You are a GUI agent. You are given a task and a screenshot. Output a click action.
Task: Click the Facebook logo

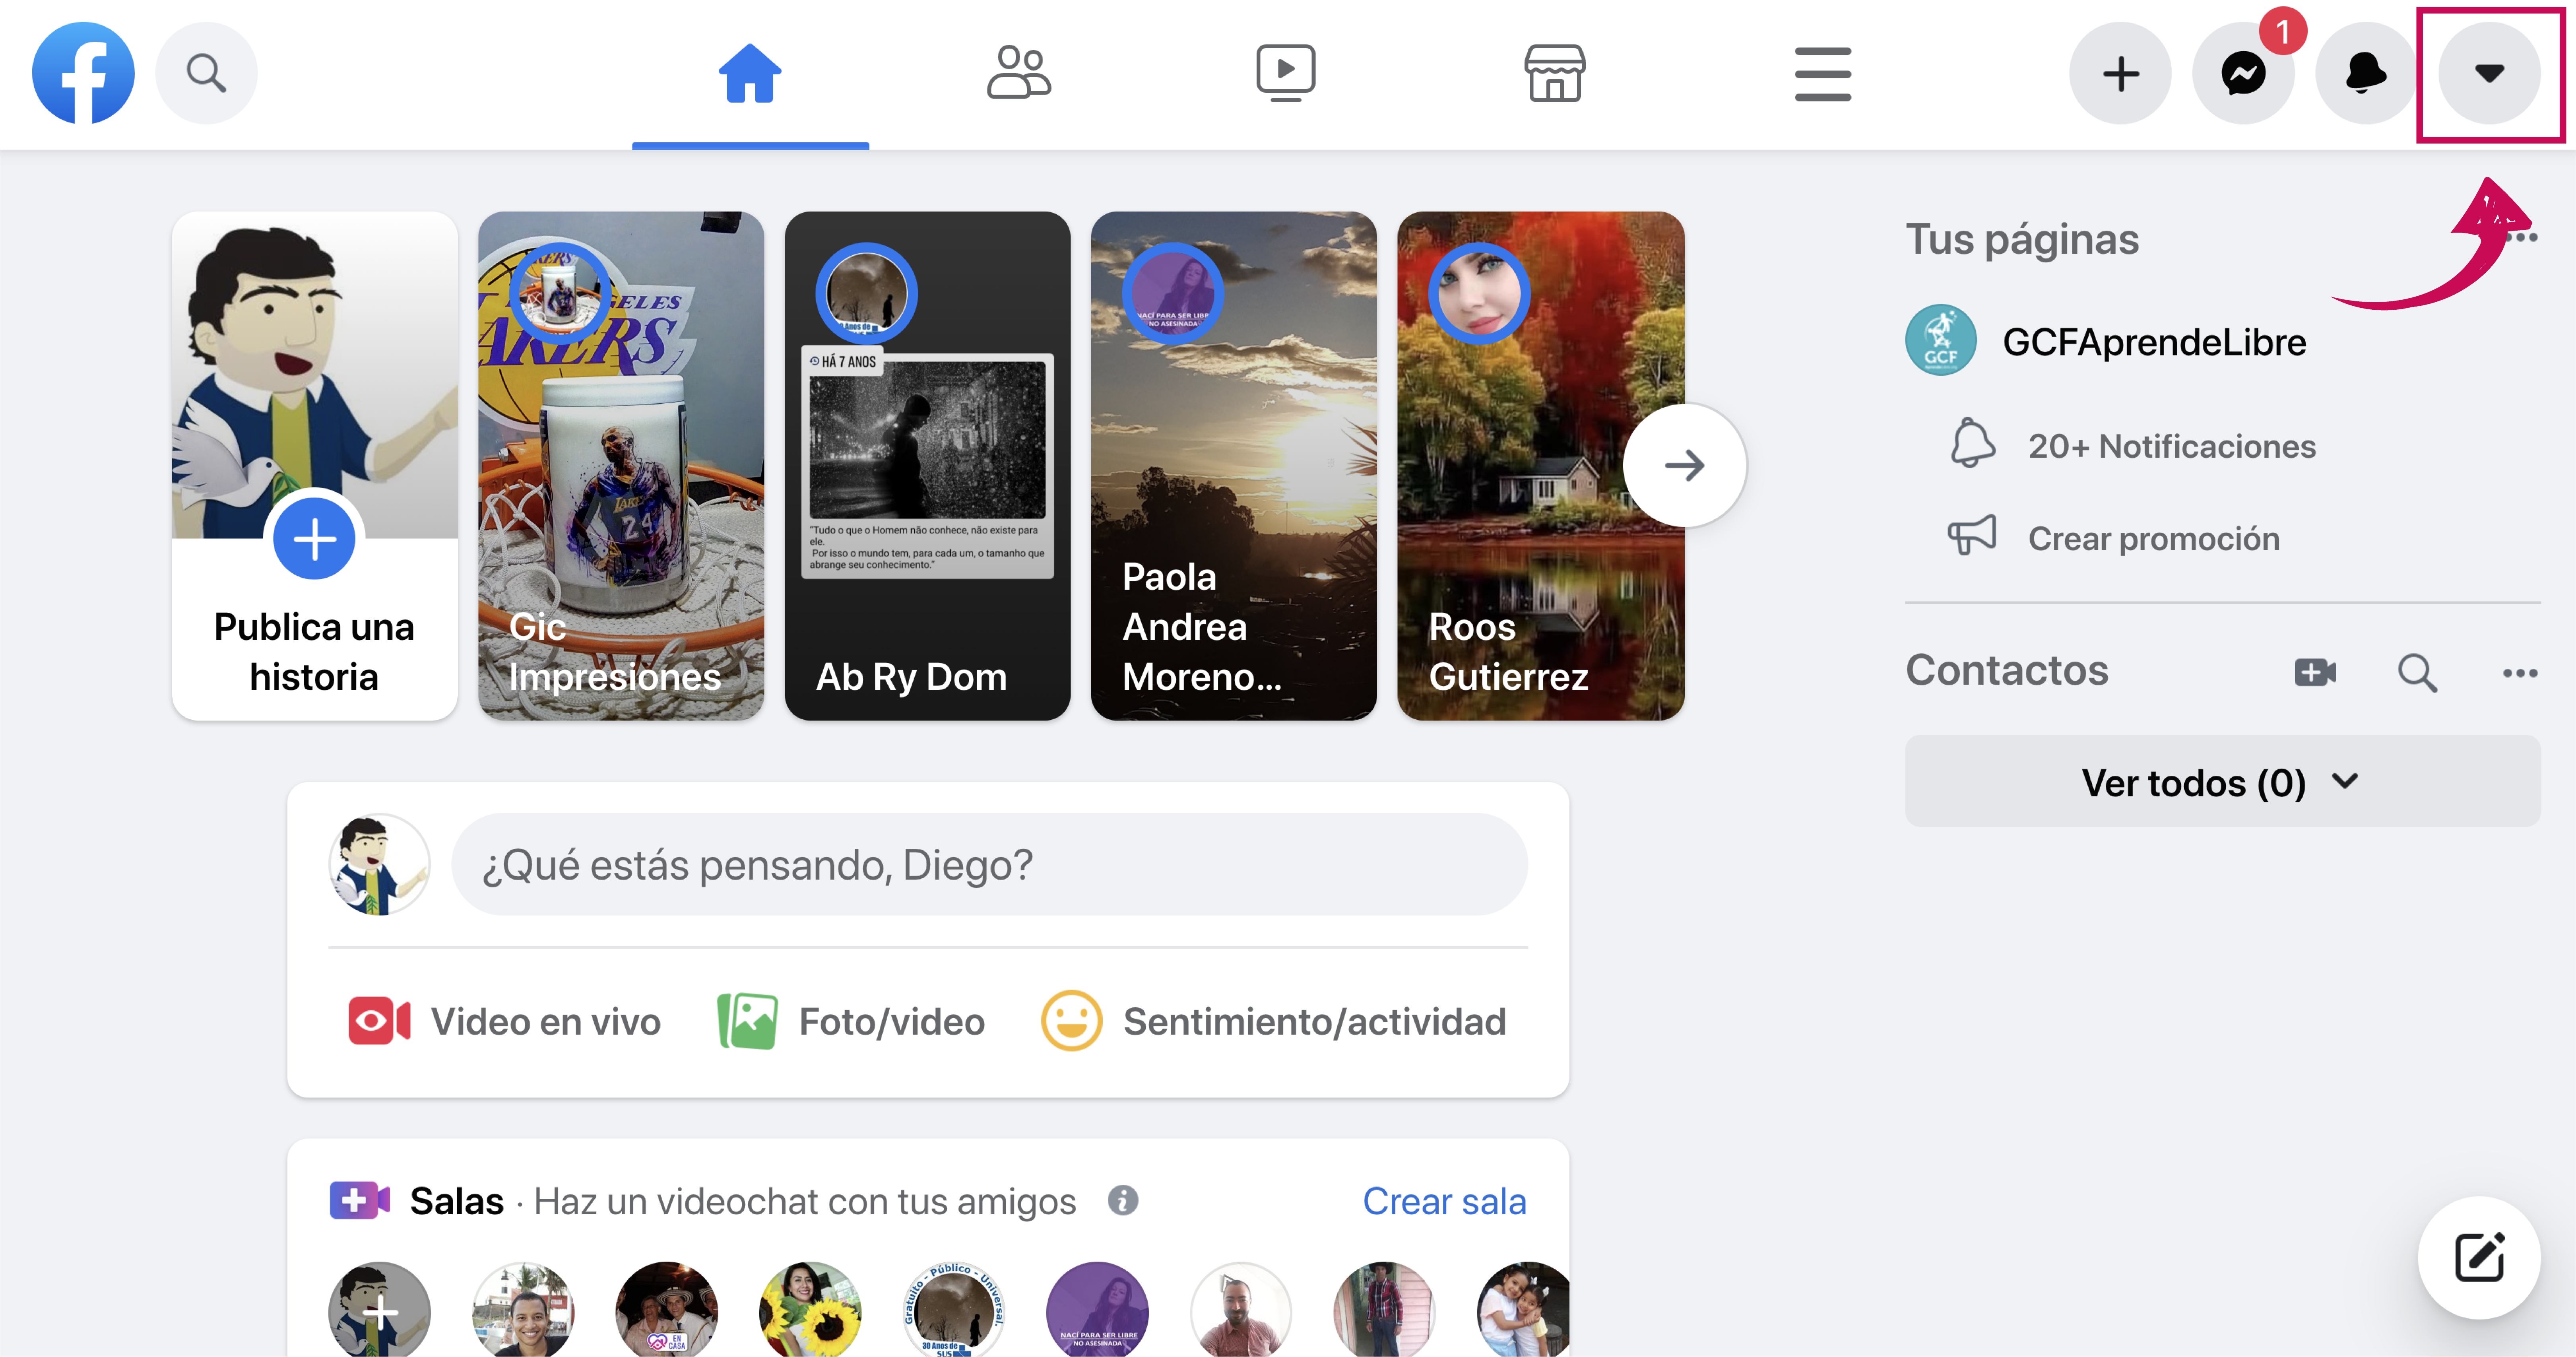83,73
